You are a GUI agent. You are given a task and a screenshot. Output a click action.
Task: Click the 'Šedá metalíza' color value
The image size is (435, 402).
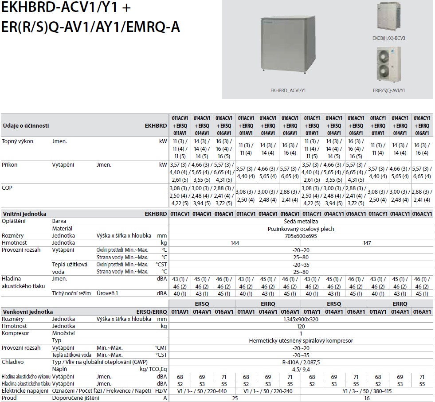click(301, 222)
